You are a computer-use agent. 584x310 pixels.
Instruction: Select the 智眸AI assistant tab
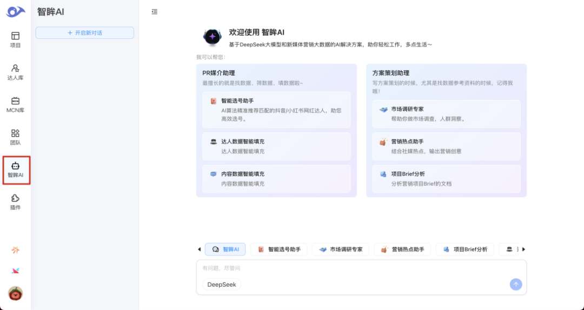(225, 250)
